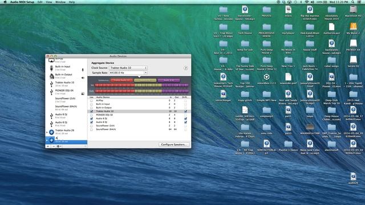
Task: Open the My Music 2 drive icon
Action: pyautogui.click(x=353, y=26)
